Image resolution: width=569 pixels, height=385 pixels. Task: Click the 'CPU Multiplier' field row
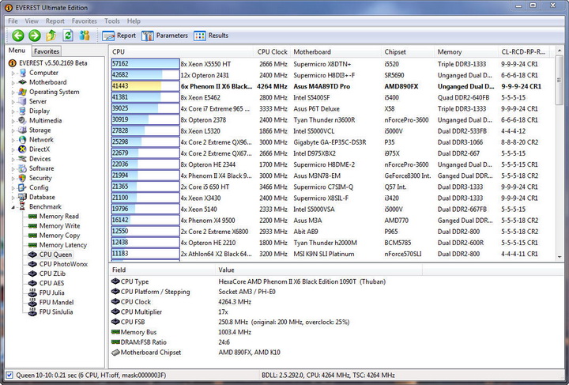[x=336, y=311]
